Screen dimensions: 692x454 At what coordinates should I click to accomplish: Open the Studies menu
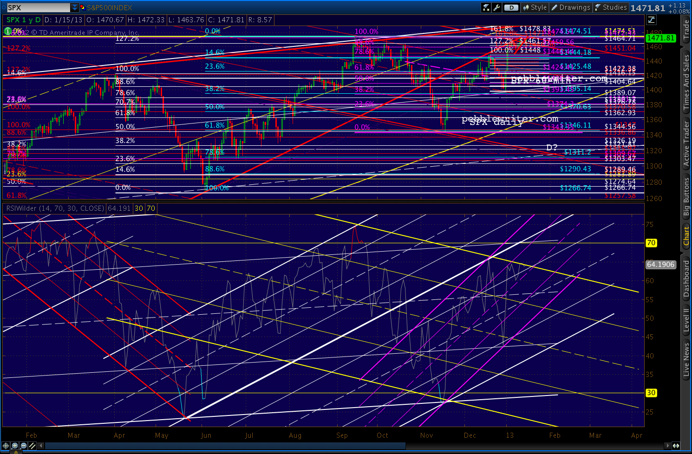(x=610, y=7)
